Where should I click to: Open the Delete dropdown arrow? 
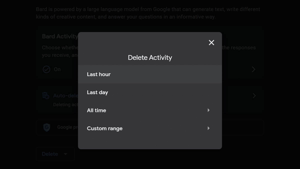65,154
